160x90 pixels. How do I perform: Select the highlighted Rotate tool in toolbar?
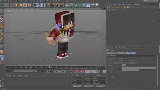coord(25,5)
